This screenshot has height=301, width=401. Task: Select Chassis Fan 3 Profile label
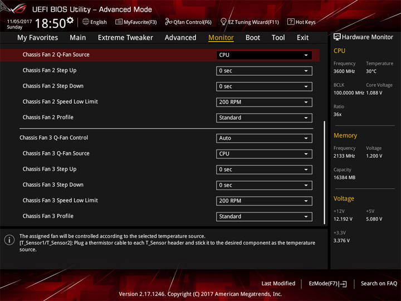[x=48, y=216]
